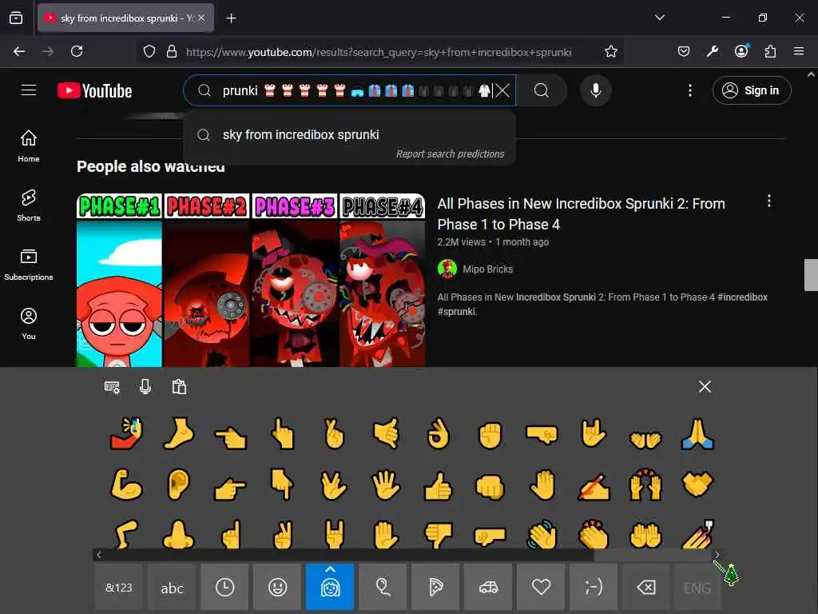Switch to &123 symbols keyboard

coord(119,587)
